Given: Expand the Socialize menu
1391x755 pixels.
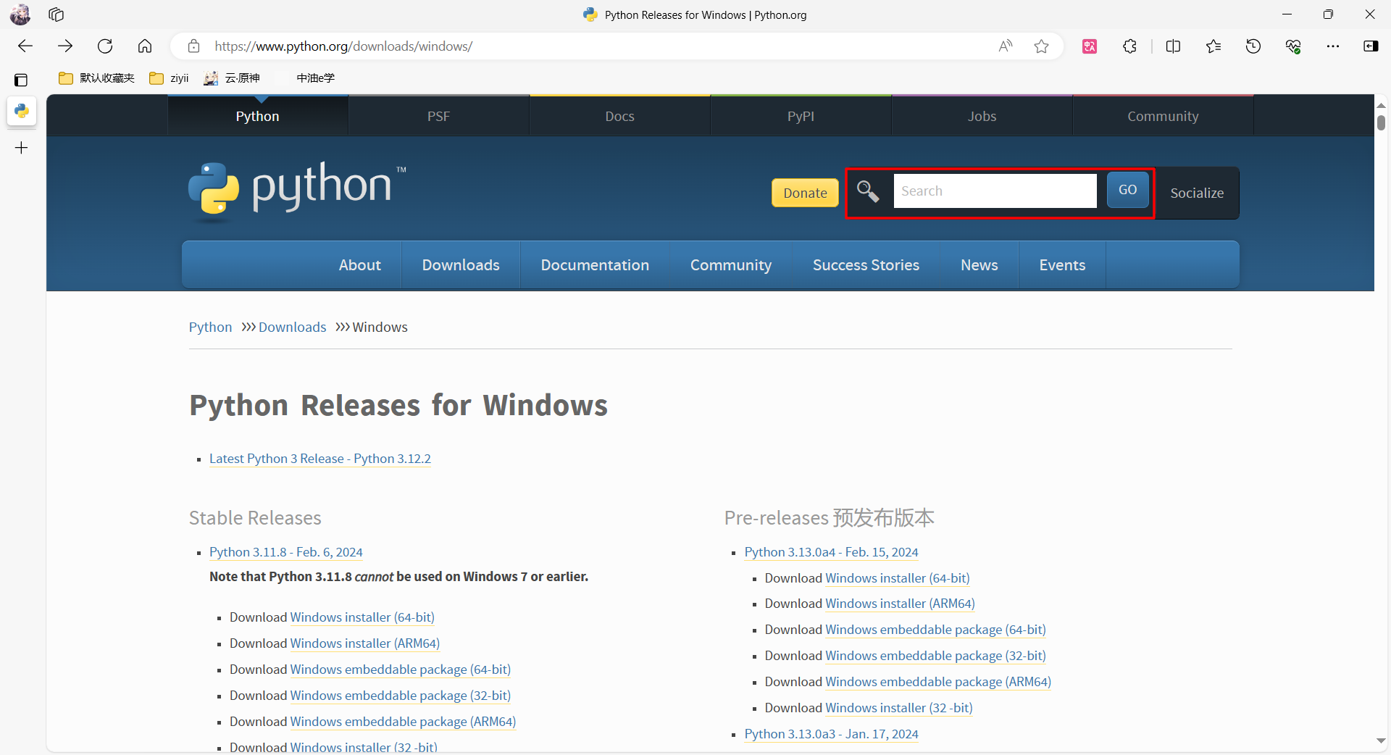Looking at the screenshot, I should (1196, 193).
